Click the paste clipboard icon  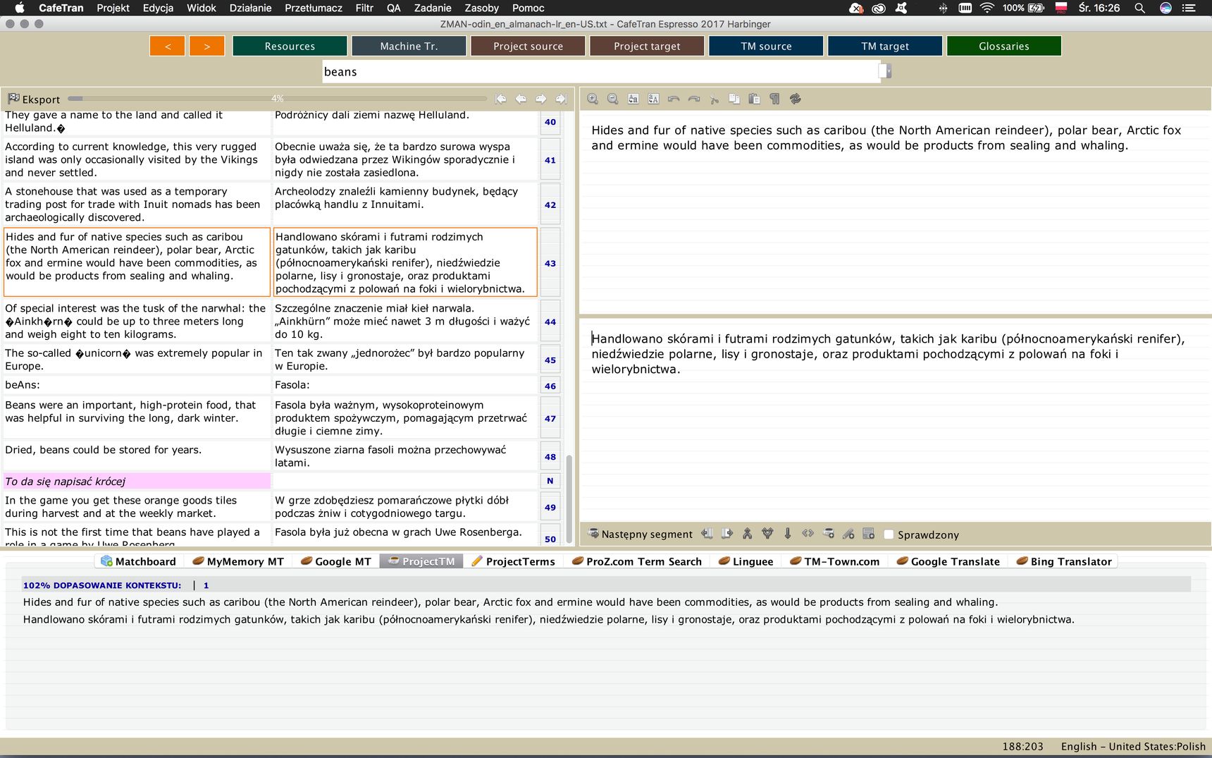754,99
